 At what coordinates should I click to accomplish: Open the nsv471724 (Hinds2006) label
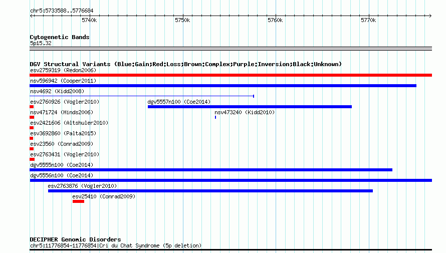coord(62,112)
